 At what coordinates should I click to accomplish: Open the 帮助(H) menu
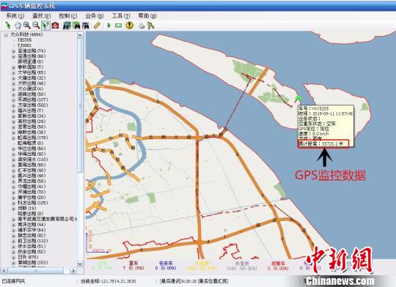(x=147, y=15)
